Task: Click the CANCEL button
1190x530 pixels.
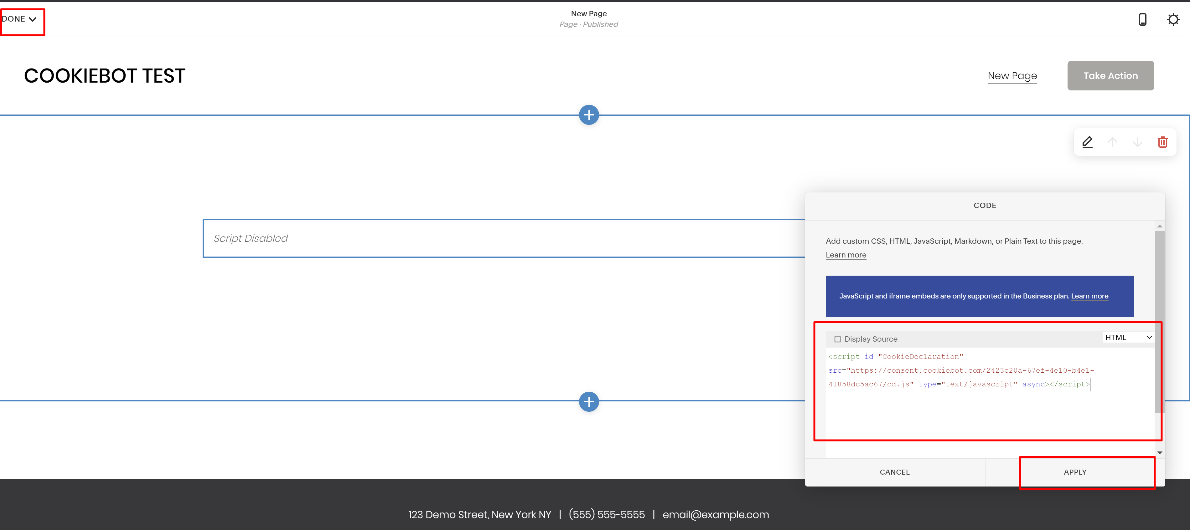Action: 894,472
